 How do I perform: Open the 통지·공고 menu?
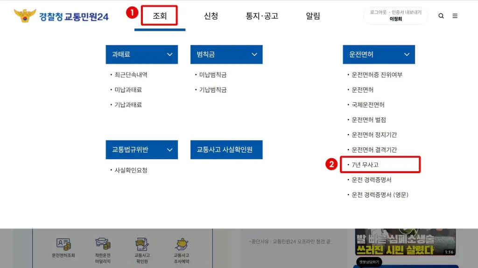click(262, 16)
